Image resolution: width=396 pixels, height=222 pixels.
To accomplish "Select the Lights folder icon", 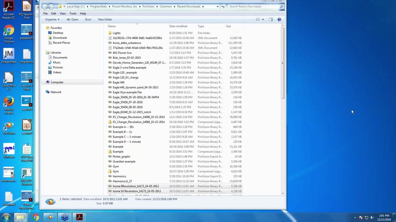I will [x=110, y=33].
